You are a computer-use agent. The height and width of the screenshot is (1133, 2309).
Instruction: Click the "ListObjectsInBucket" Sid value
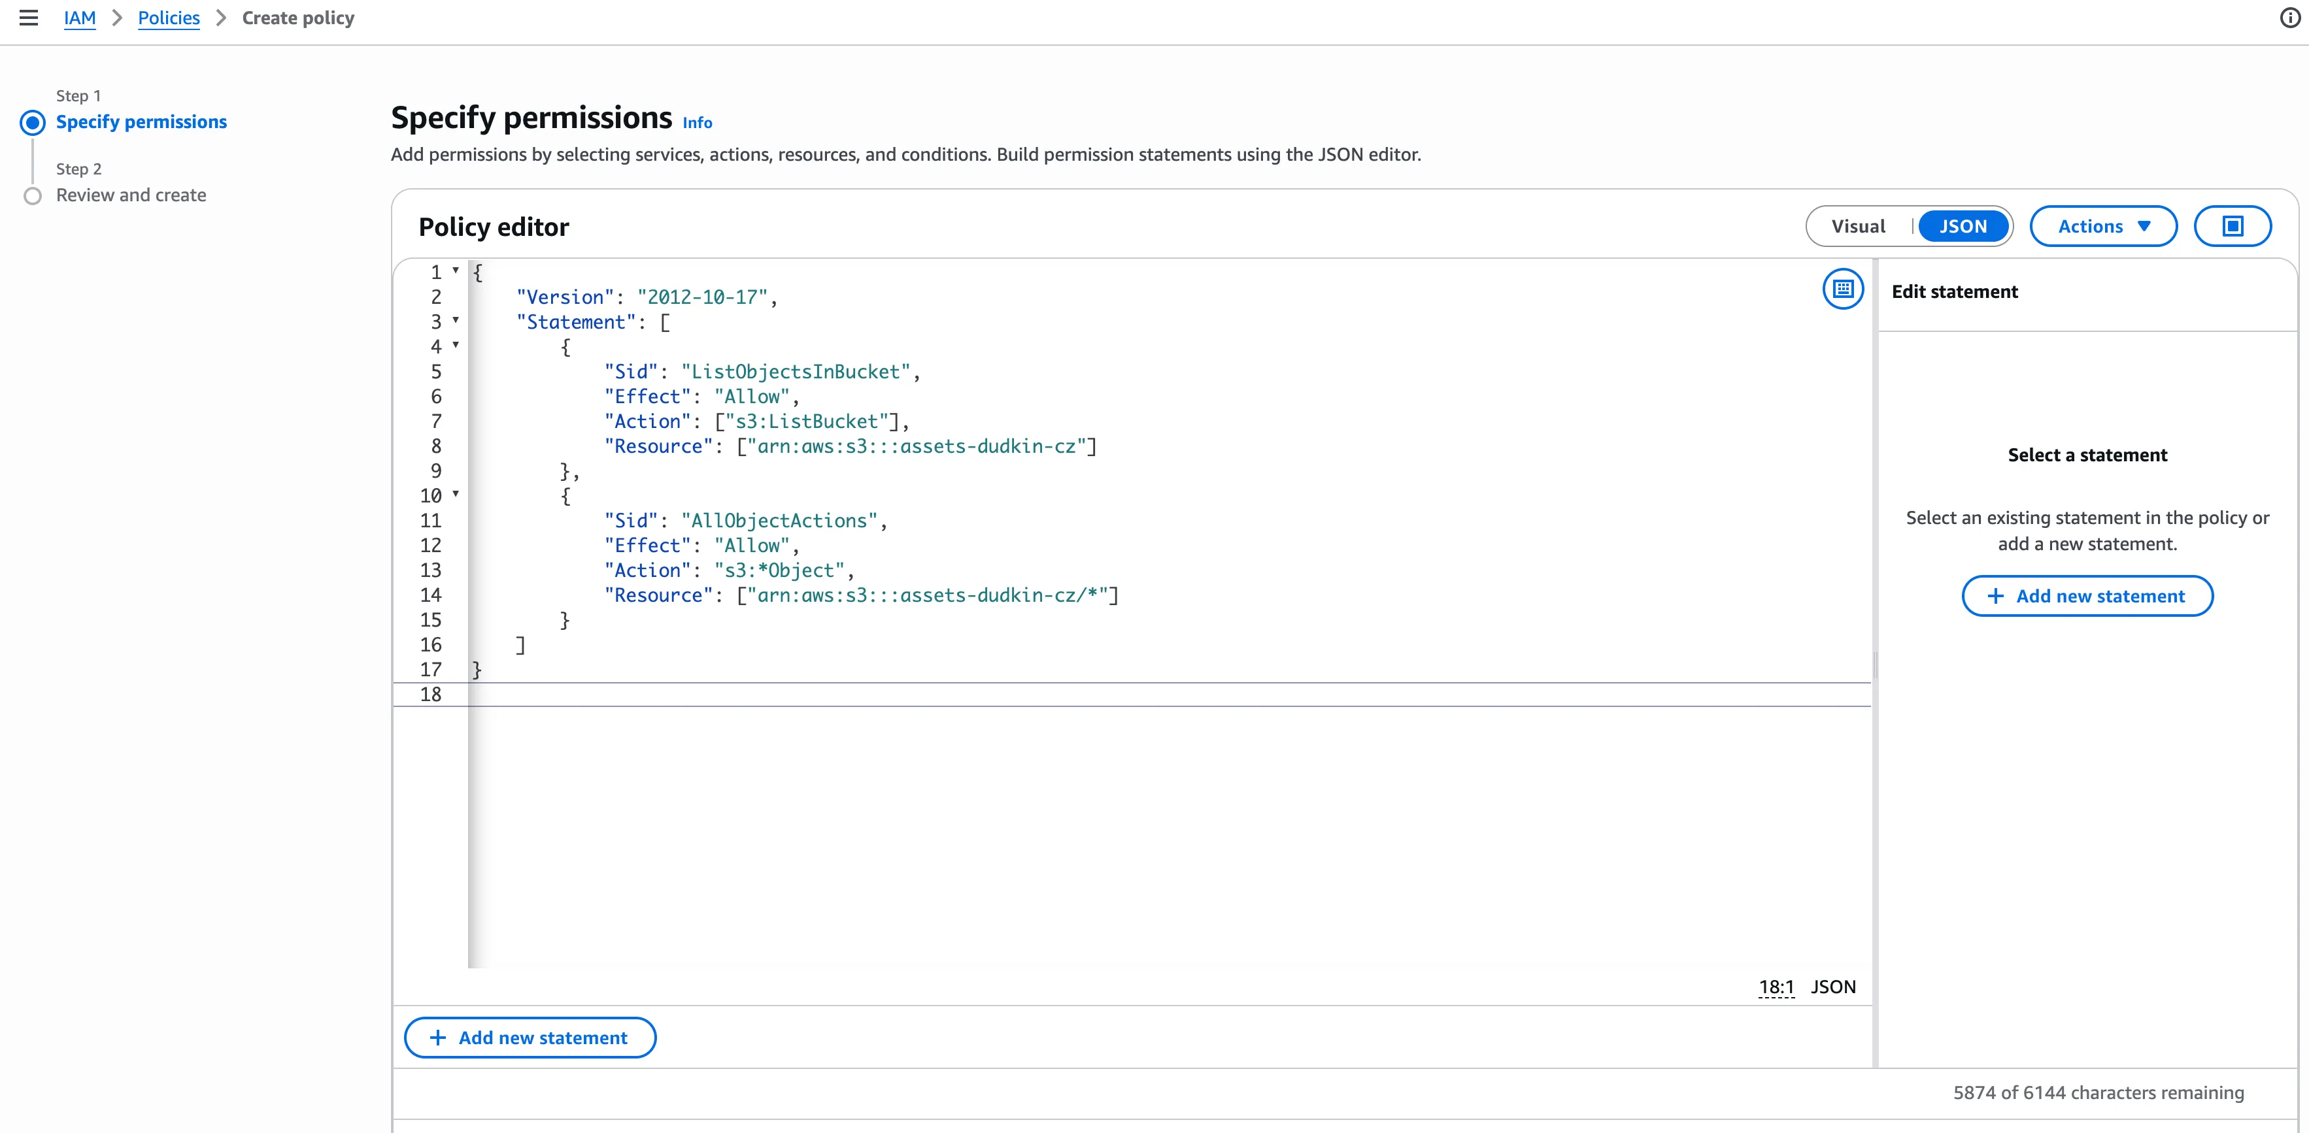(x=796, y=372)
